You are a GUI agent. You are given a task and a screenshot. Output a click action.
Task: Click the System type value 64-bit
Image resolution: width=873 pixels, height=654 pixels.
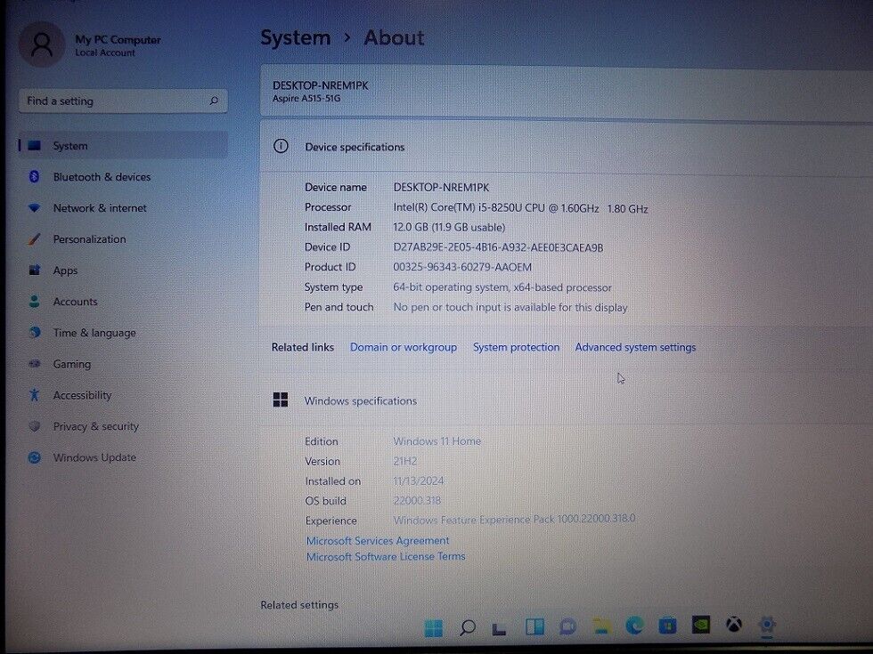pos(502,287)
